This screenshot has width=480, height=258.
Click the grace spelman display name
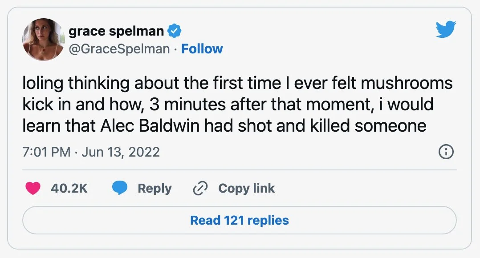pyautogui.click(x=116, y=31)
